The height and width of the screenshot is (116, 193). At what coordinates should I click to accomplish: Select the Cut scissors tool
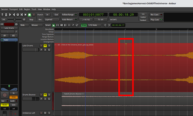tap(61, 25)
